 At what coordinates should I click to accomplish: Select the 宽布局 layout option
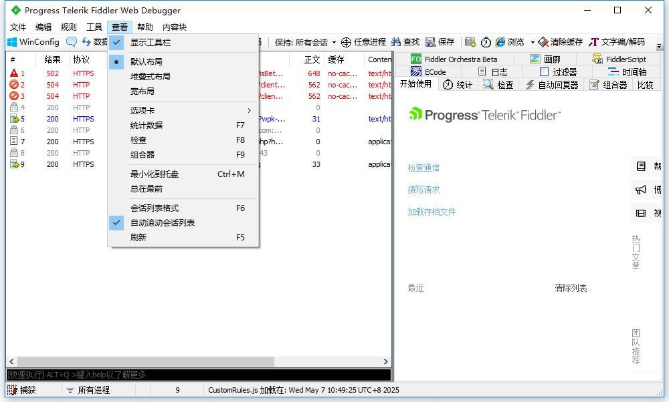[183, 91]
